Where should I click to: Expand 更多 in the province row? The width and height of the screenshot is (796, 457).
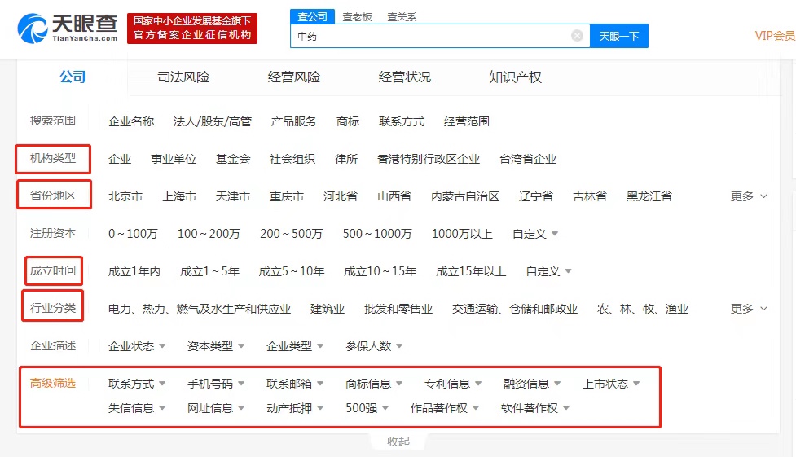(x=749, y=196)
